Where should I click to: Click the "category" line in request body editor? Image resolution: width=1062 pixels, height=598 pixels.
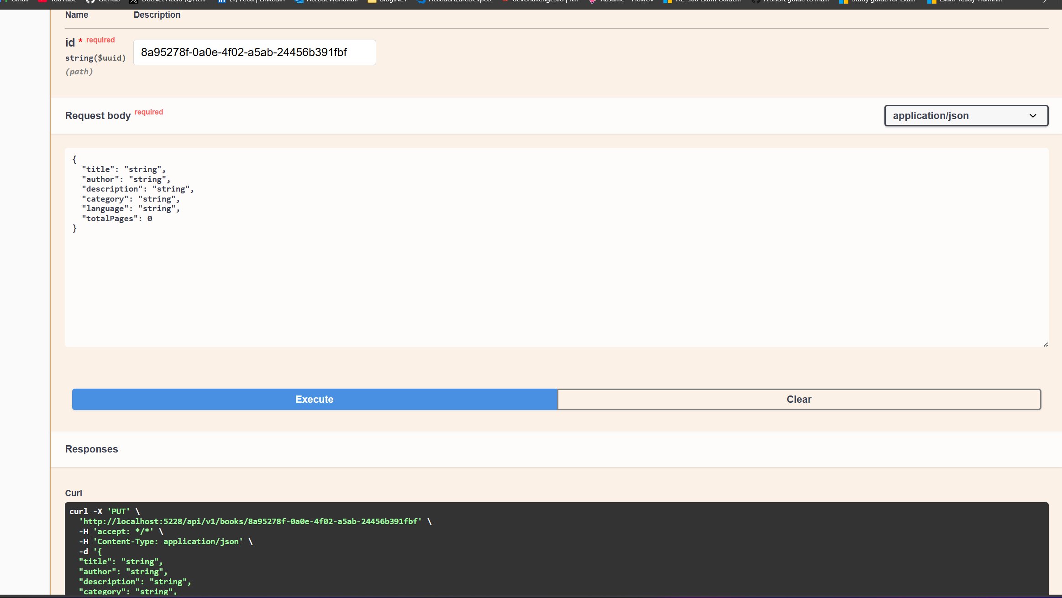pyautogui.click(x=131, y=199)
